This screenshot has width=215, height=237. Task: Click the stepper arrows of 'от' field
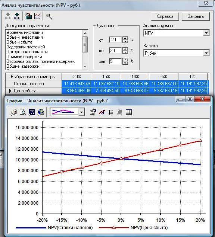click(125, 40)
